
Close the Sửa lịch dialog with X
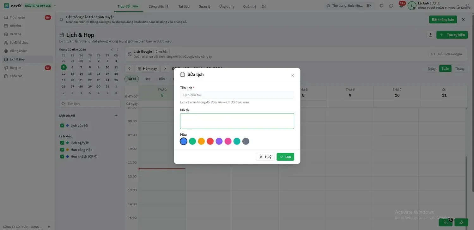(x=293, y=75)
